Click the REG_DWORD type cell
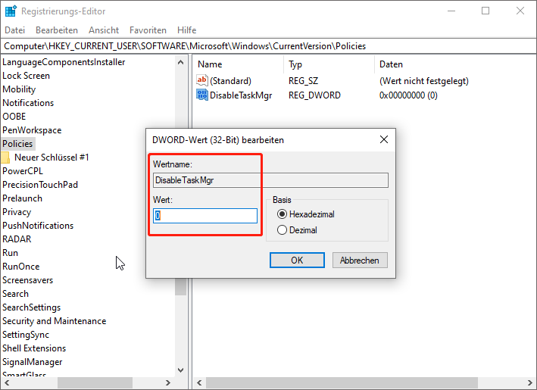The image size is (537, 390). tap(314, 95)
